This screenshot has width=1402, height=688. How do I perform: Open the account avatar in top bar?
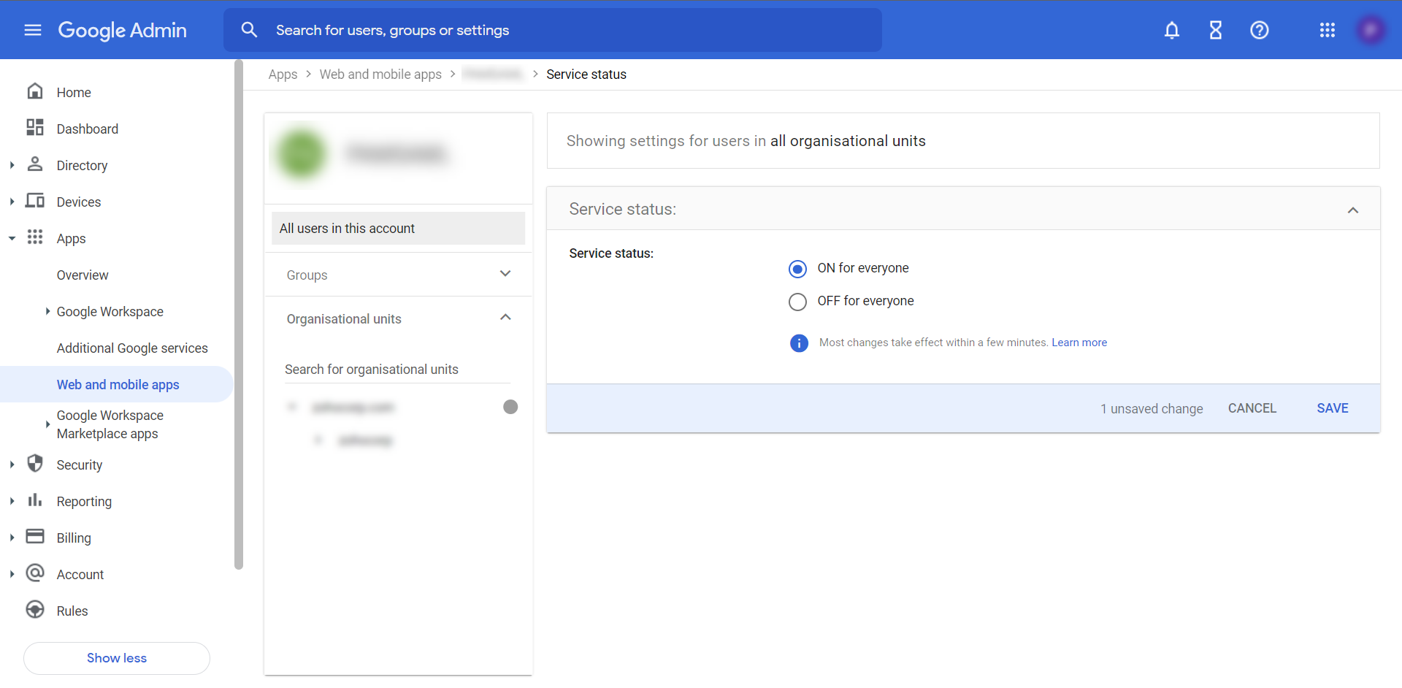(1371, 30)
